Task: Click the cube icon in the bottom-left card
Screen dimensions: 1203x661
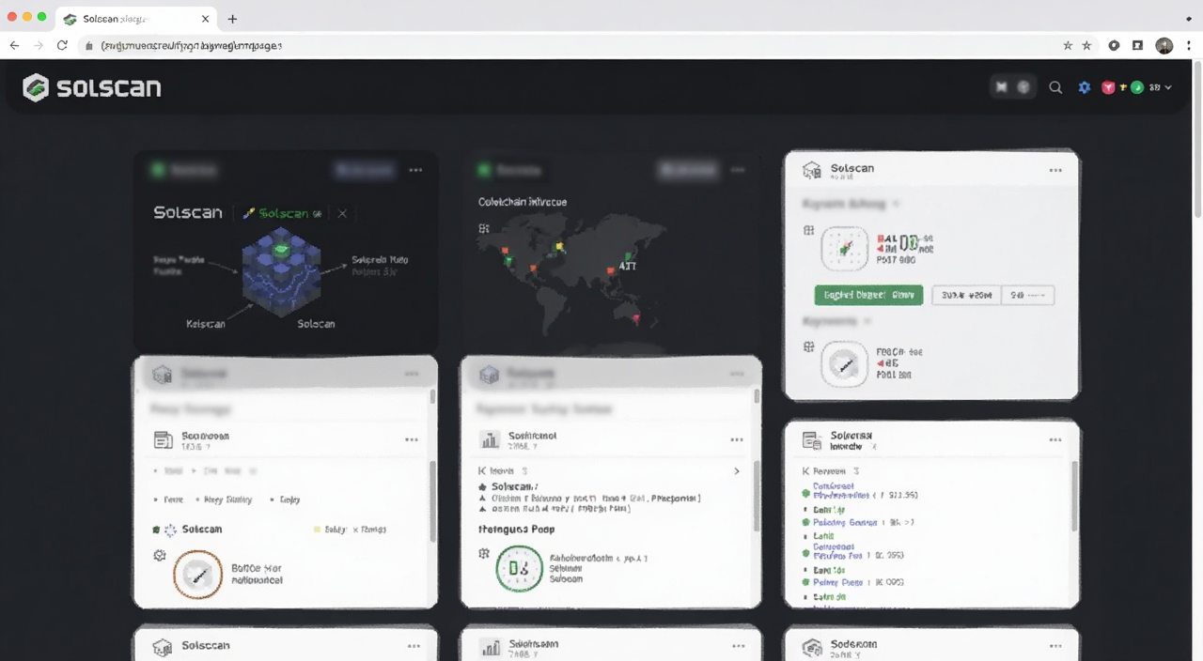Action: point(163,646)
